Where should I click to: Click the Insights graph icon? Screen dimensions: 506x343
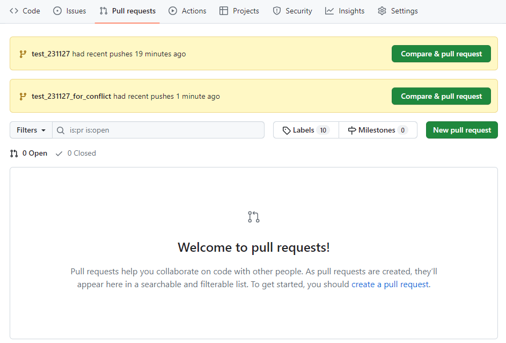pyautogui.click(x=329, y=11)
